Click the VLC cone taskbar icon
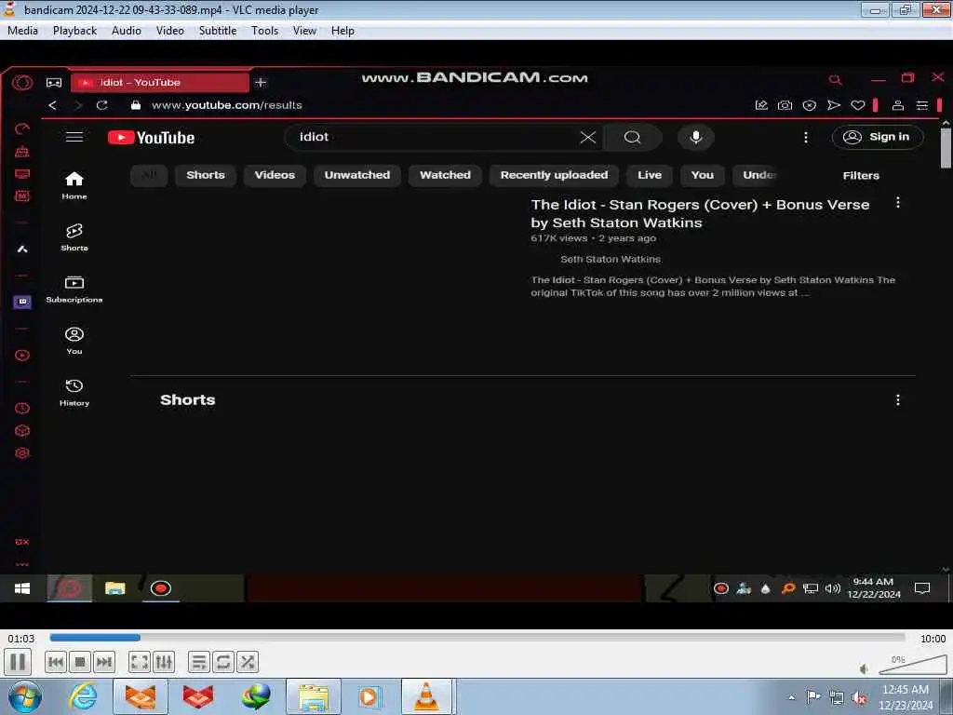Viewport: 953px width, 715px height. tap(426, 696)
